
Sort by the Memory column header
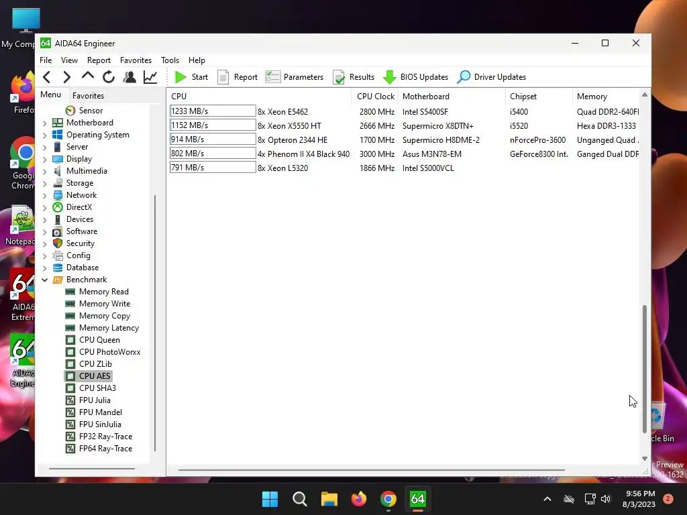[x=606, y=97]
